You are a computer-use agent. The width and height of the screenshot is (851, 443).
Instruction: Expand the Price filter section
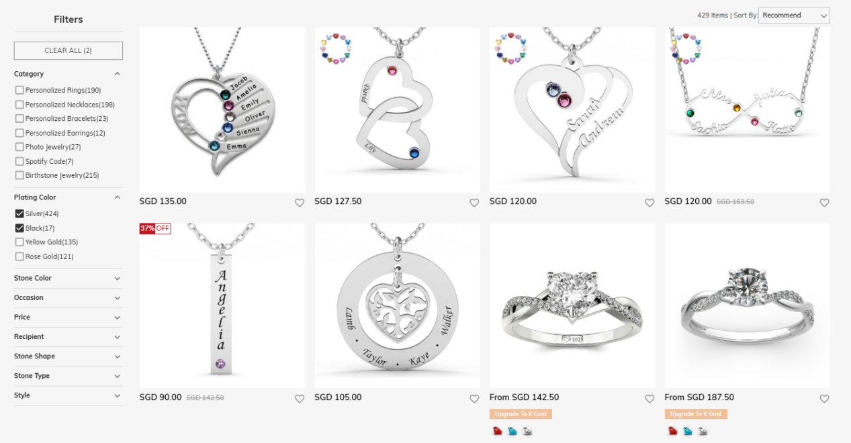pyautogui.click(x=68, y=317)
